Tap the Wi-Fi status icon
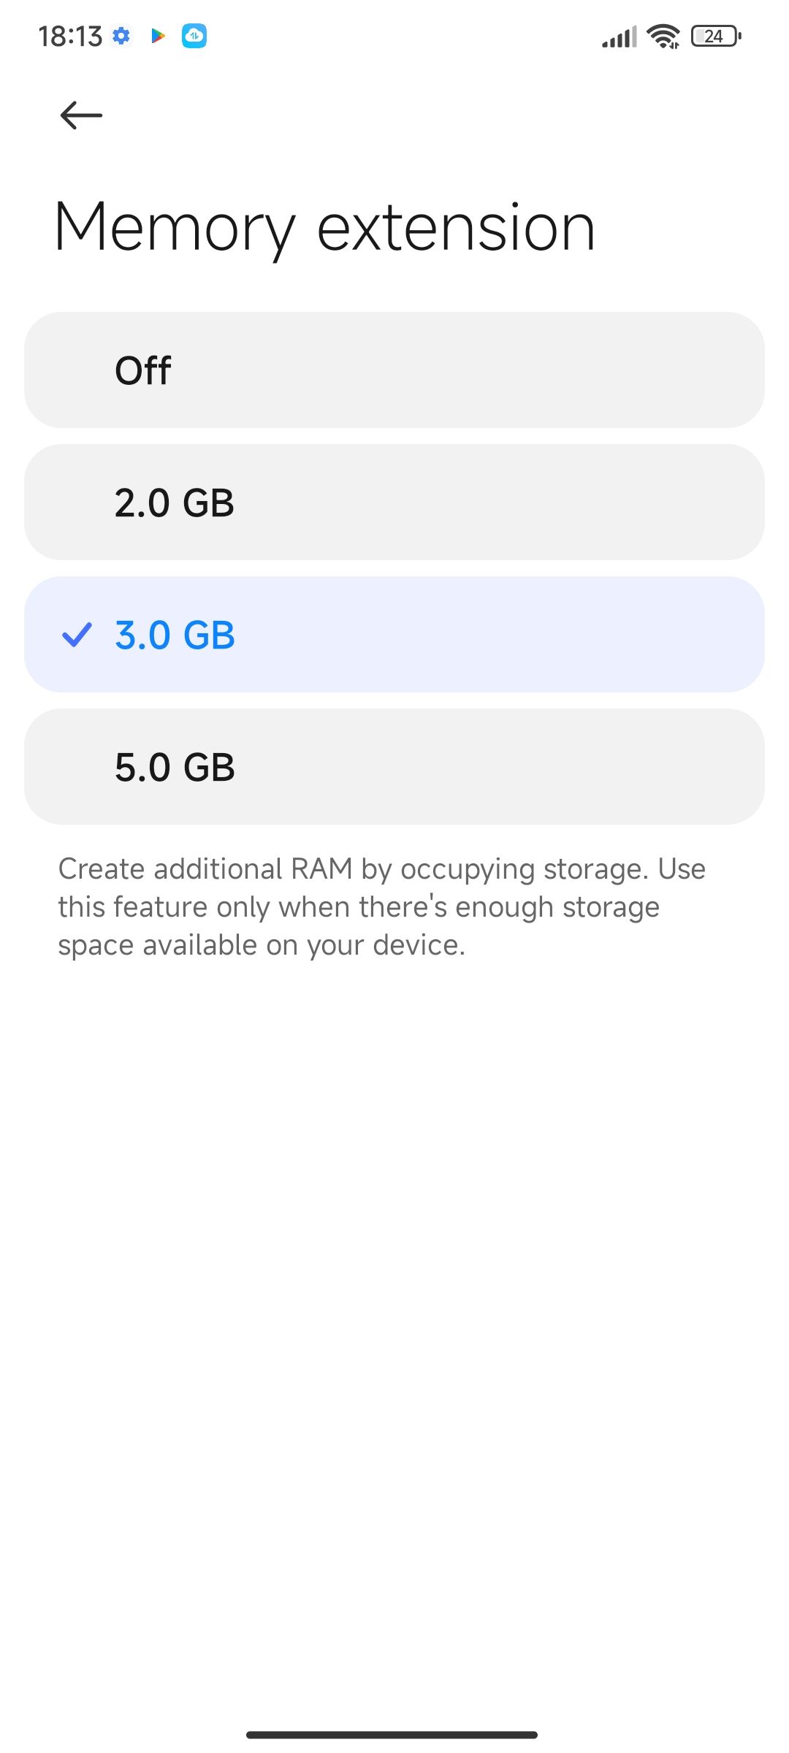Image resolution: width=789 pixels, height=1753 pixels. [663, 36]
